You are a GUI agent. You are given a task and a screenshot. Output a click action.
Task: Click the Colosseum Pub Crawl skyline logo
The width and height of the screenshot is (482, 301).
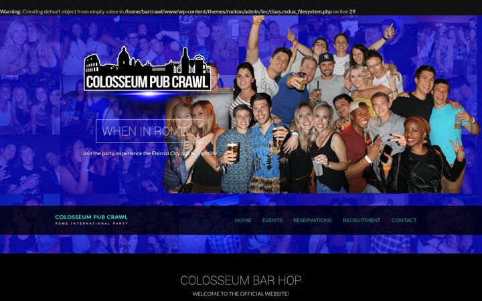point(147,69)
